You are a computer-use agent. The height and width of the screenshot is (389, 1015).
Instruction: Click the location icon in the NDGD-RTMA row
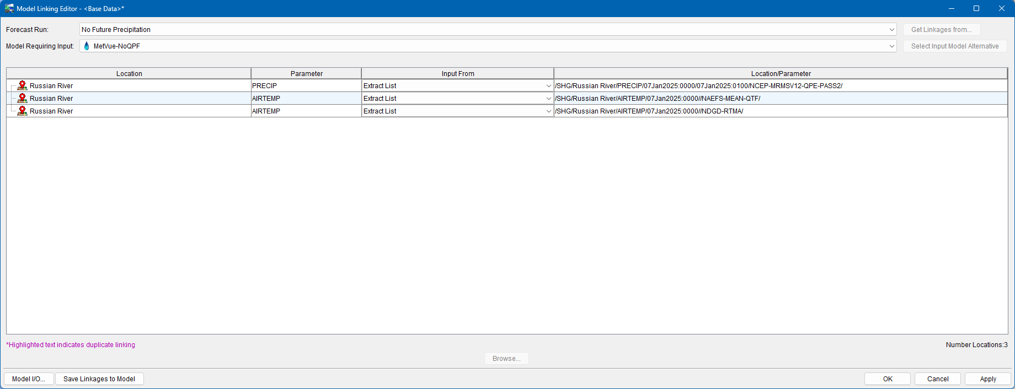pos(22,111)
